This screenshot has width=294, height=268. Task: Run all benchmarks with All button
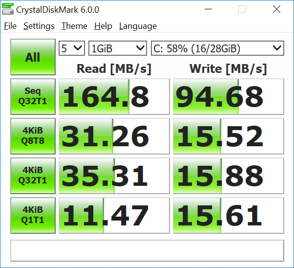[x=33, y=57]
